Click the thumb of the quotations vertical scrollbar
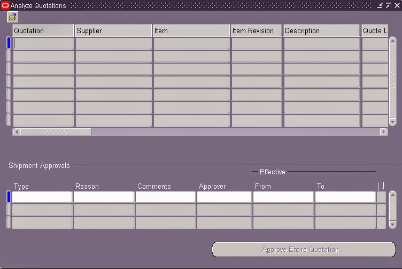 (393, 81)
